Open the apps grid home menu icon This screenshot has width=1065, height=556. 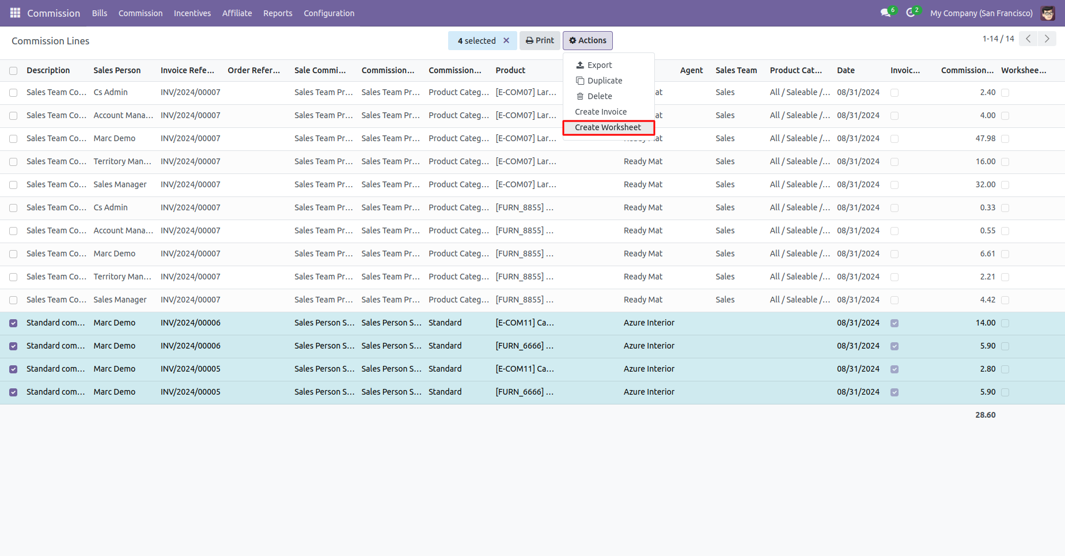(x=16, y=13)
